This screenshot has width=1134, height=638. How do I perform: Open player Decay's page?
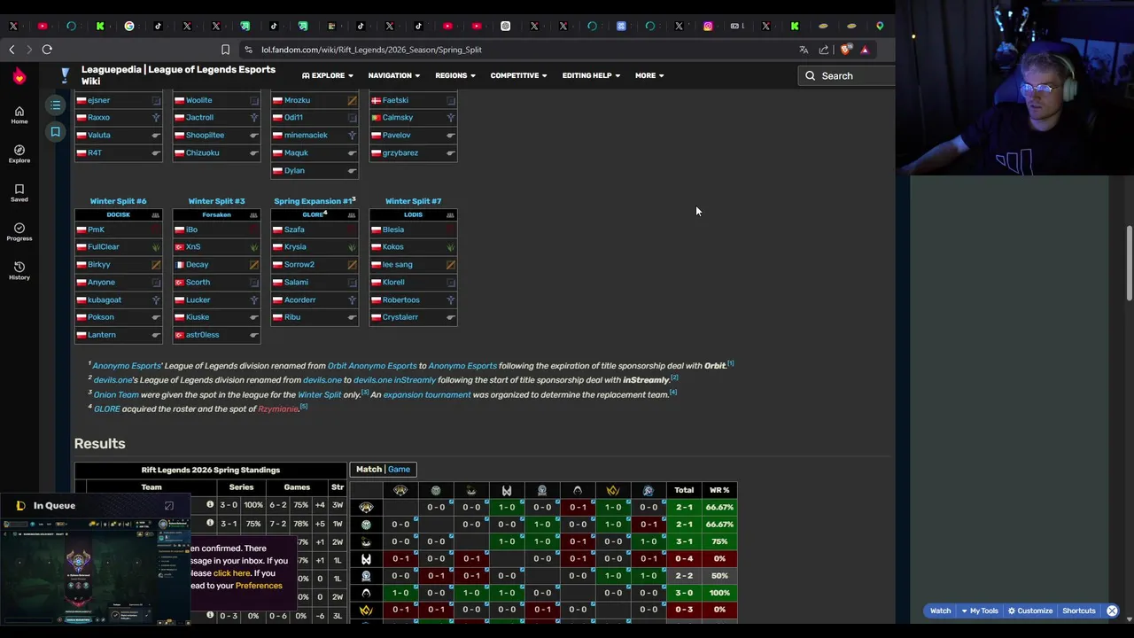click(197, 265)
